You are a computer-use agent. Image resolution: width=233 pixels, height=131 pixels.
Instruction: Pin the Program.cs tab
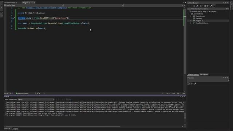(x=32, y=3)
